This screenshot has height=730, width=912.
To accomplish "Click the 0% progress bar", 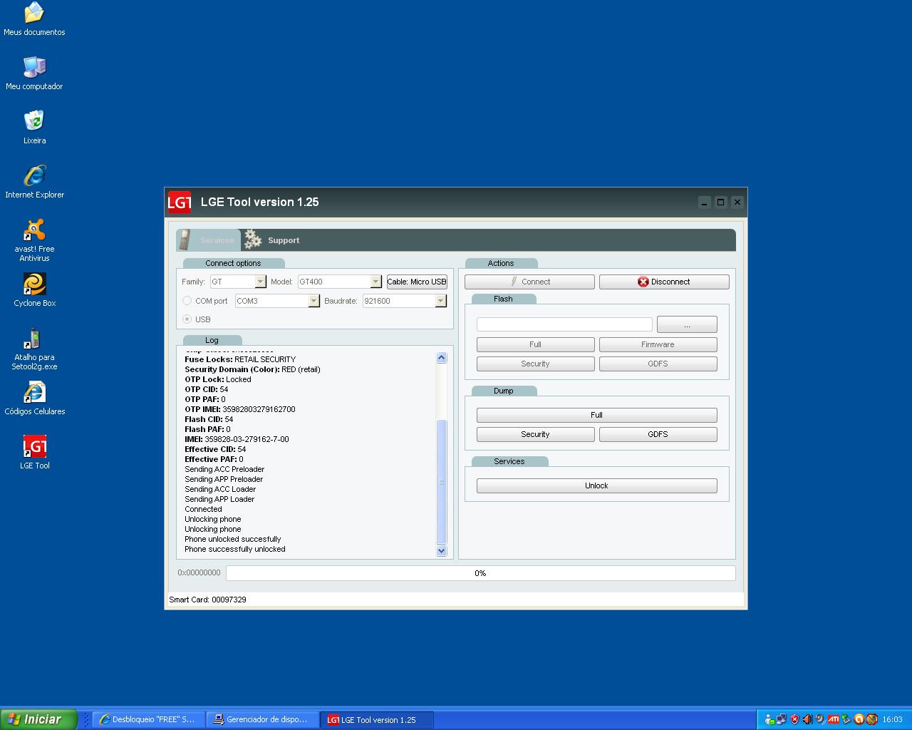I will pyautogui.click(x=480, y=573).
